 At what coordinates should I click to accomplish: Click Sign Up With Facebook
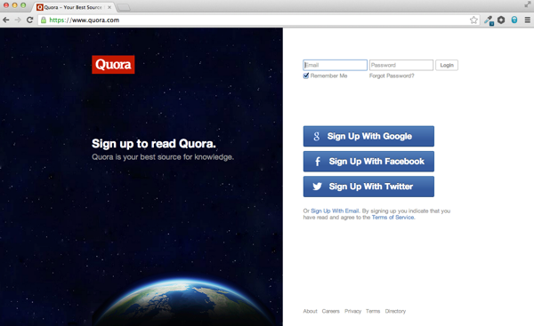368,162
